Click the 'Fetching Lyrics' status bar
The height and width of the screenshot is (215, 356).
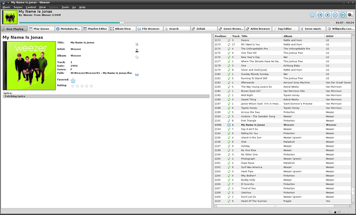pyautogui.click(x=106, y=96)
